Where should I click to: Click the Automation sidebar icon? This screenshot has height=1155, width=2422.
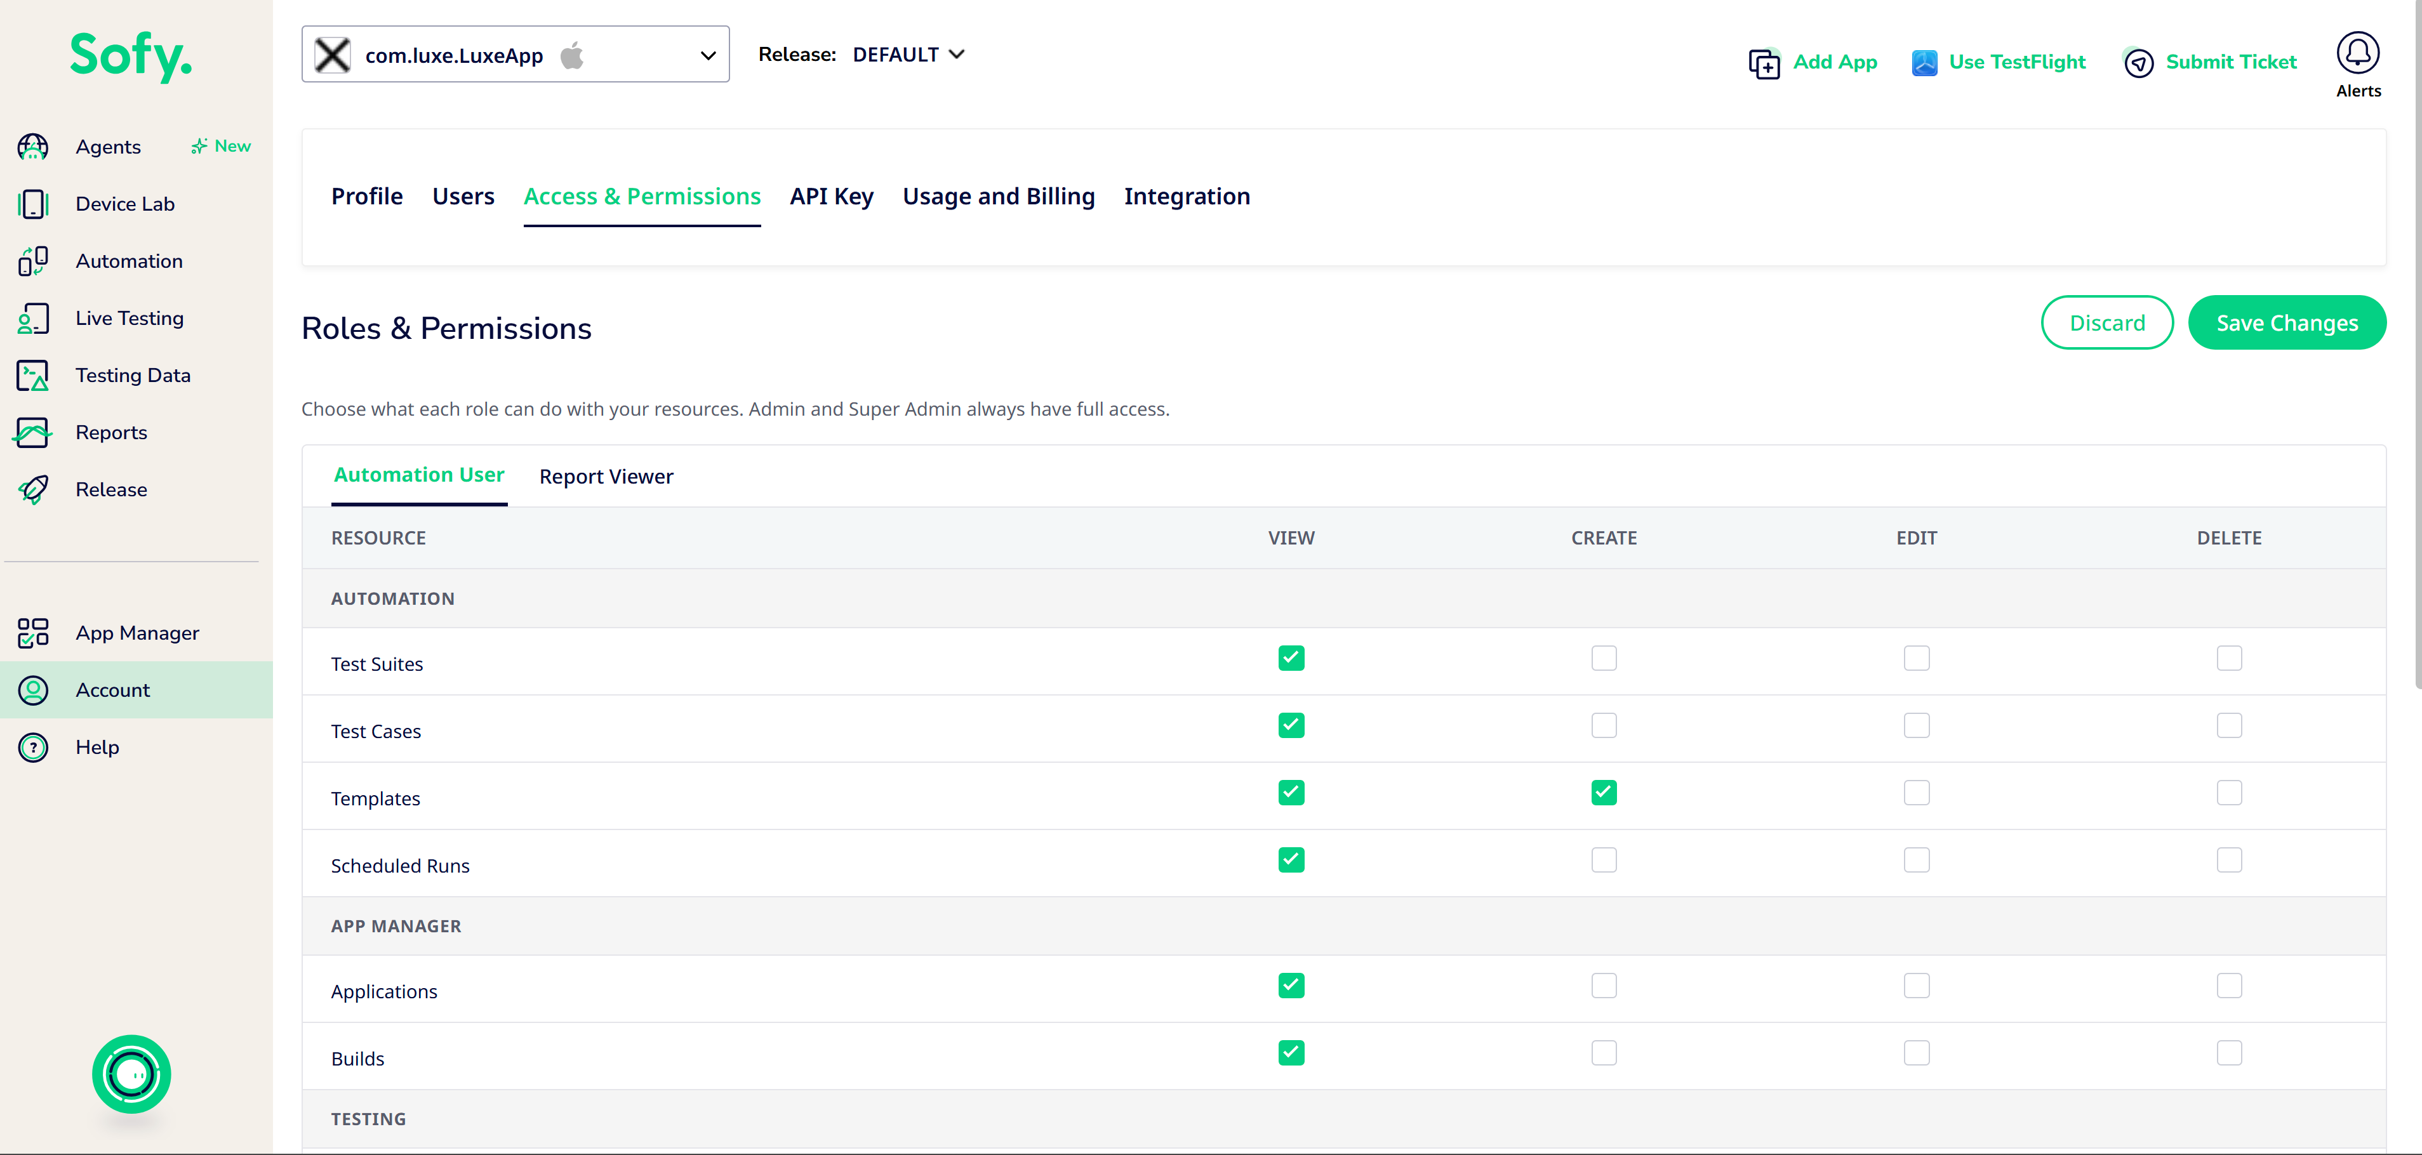[x=33, y=261]
